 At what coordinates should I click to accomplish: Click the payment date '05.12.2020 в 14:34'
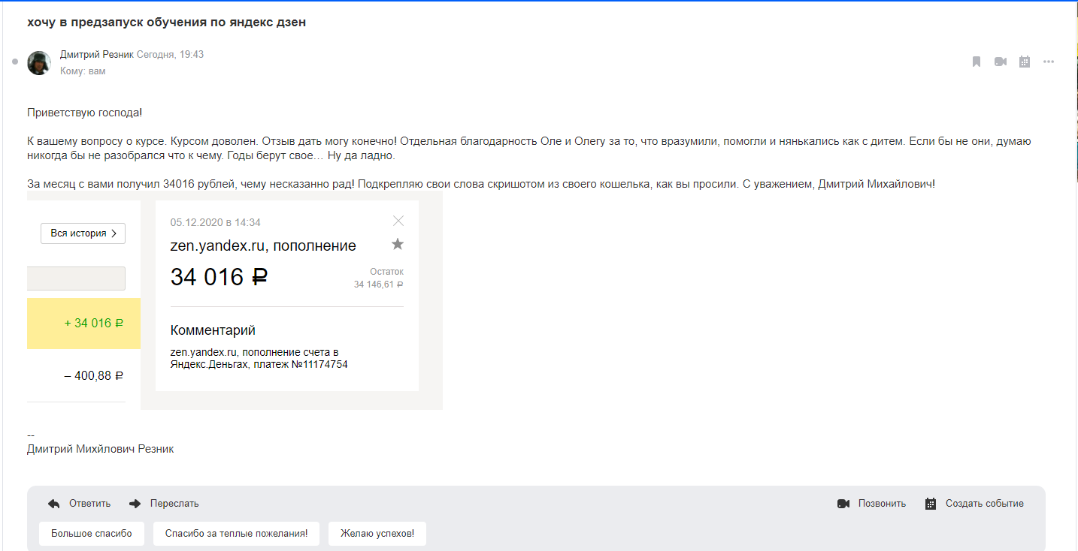click(x=216, y=222)
